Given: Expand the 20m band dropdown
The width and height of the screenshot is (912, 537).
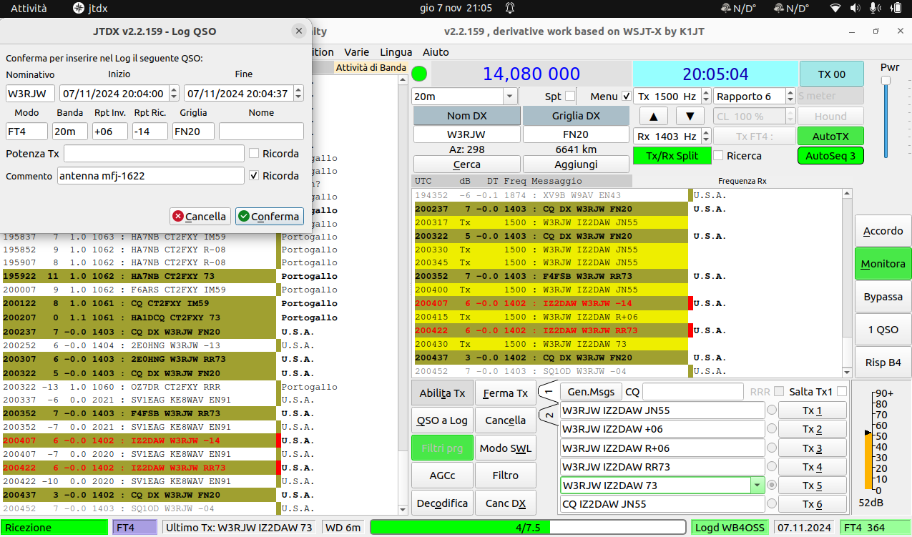Looking at the screenshot, I should (509, 97).
